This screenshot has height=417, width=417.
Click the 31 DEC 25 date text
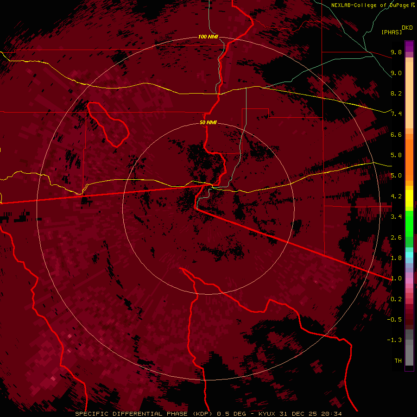(299, 414)
